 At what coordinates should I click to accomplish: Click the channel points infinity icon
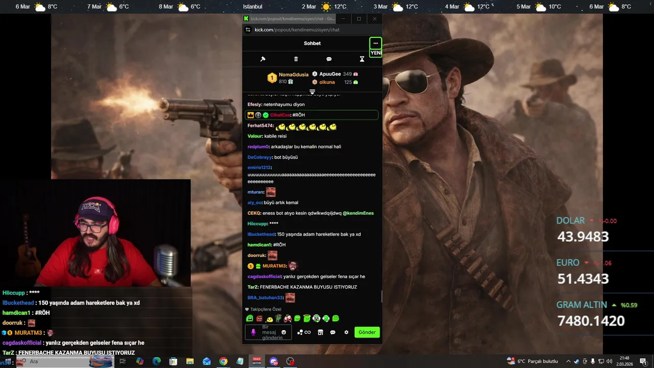pyautogui.click(x=308, y=332)
